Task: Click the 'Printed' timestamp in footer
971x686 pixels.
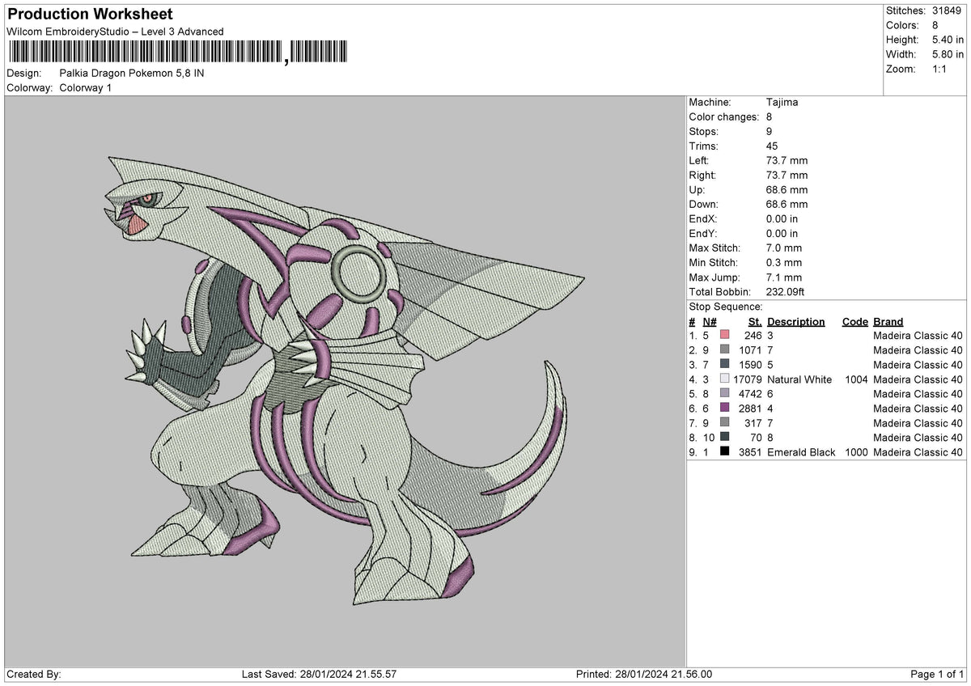Action: tap(644, 675)
